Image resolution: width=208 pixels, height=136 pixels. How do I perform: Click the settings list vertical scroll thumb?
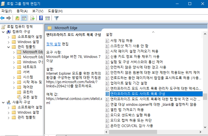point(205,97)
